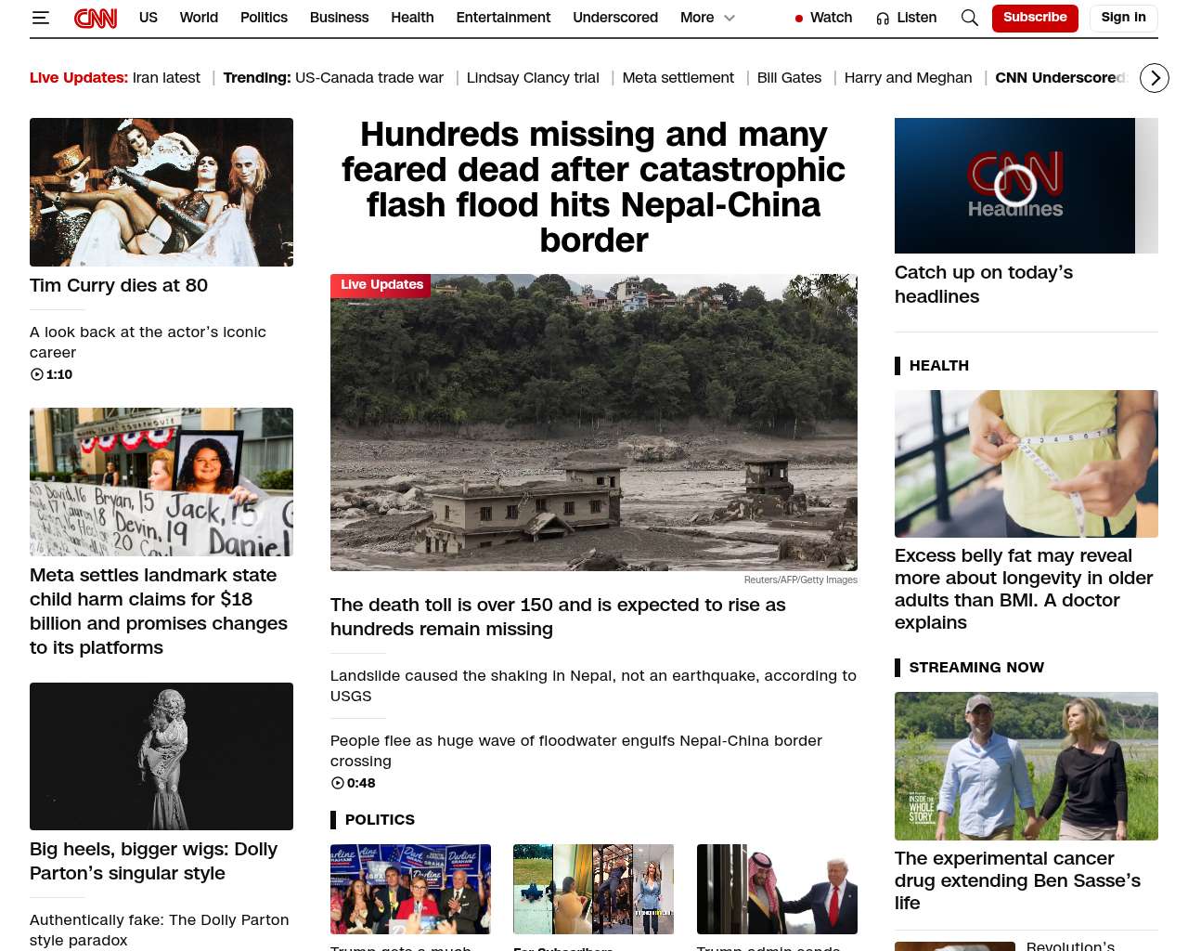1188x951 pixels.
Task: Open the collage politics thumbnail
Action: 593,889
